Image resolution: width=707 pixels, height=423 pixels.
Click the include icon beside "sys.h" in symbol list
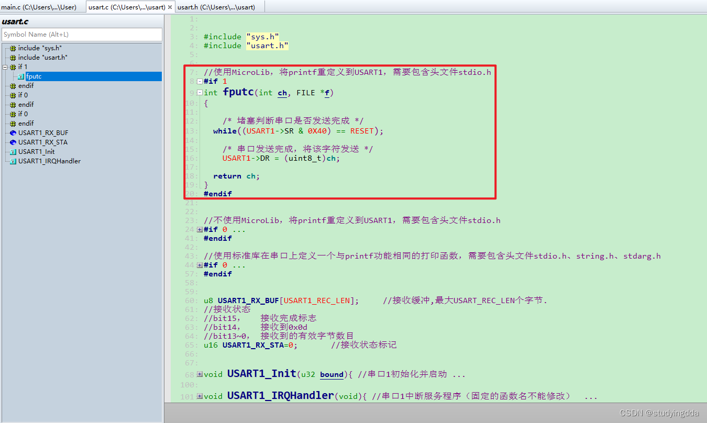point(13,48)
